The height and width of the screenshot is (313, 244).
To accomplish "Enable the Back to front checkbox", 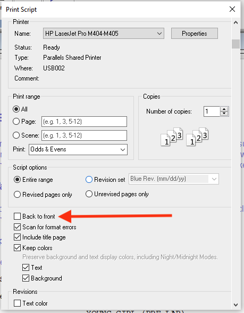I will (x=18, y=216).
